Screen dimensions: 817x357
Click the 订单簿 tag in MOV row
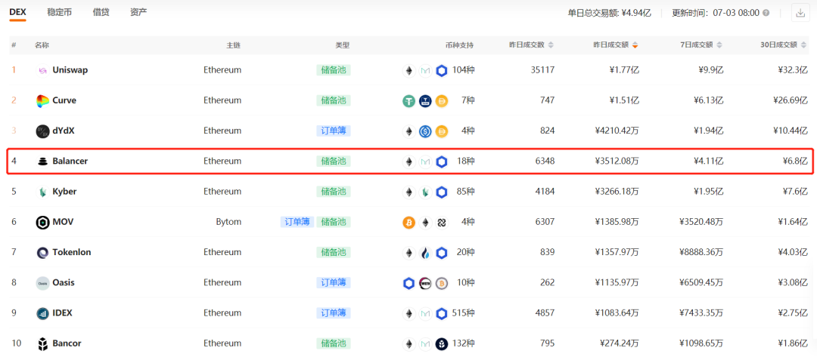tap(297, 222)
